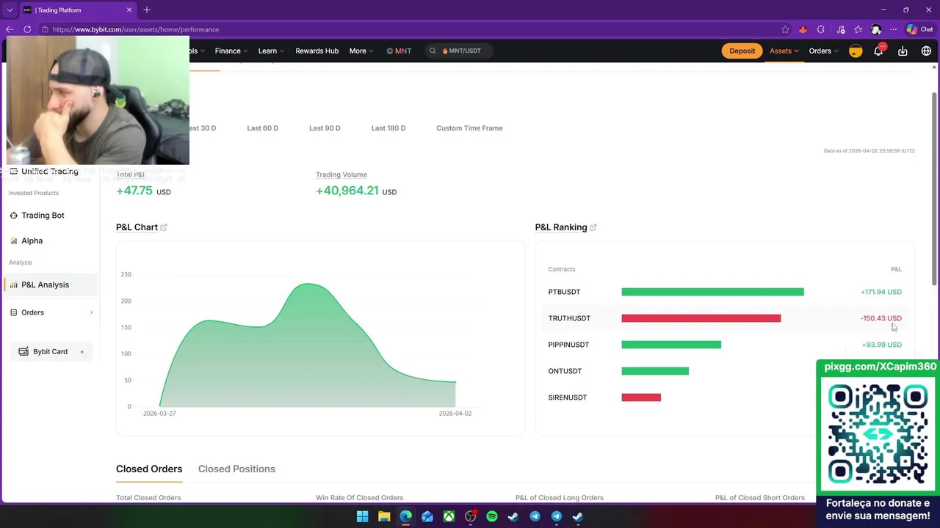Choose Custom Time Frame

coord(469,128)
